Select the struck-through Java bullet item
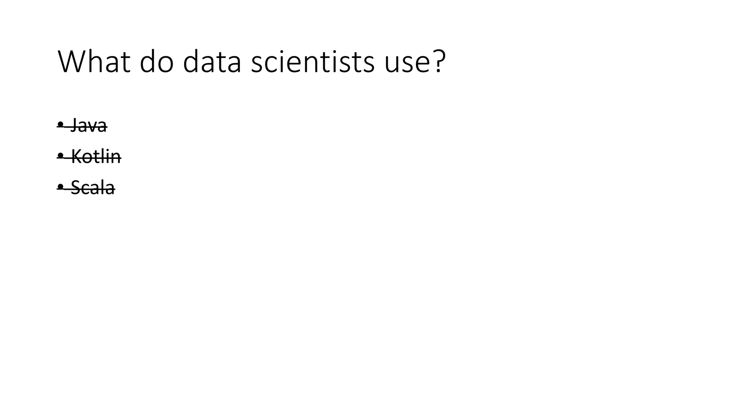Screen dimensions: 743x418 pyautogui.click(x=82, y=125)
